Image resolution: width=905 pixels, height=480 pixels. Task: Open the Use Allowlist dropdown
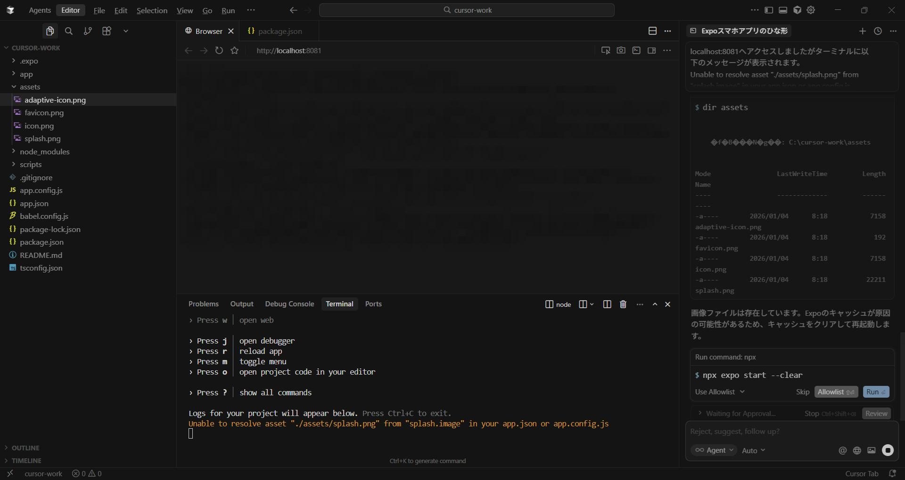719,392
